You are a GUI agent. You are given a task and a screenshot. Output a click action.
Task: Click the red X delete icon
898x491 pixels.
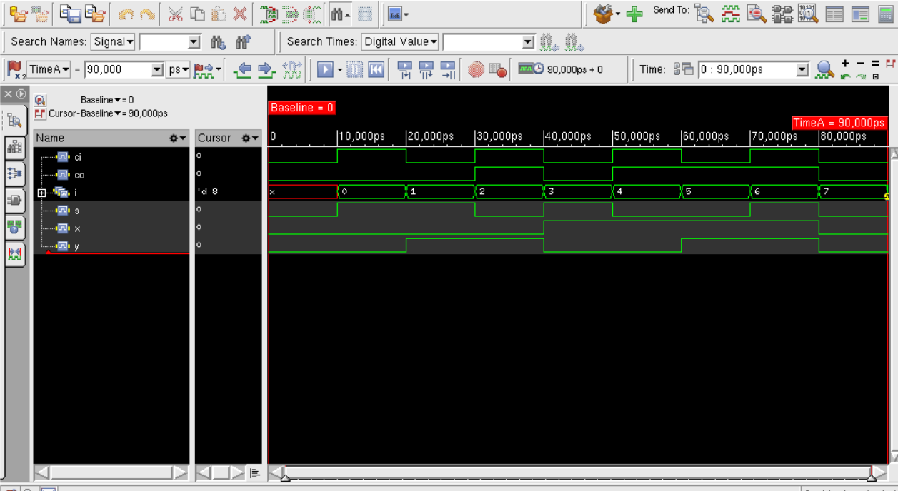(x=241, y=14)
